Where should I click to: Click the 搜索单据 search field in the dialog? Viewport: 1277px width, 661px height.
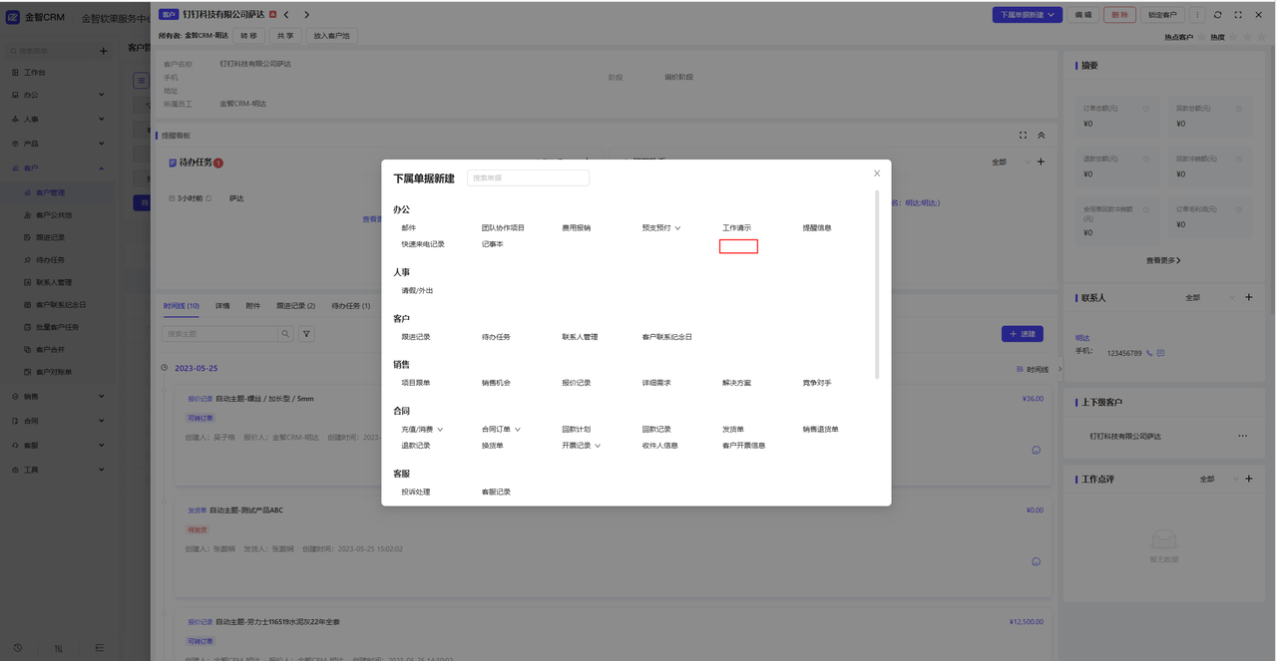(528, 177)
